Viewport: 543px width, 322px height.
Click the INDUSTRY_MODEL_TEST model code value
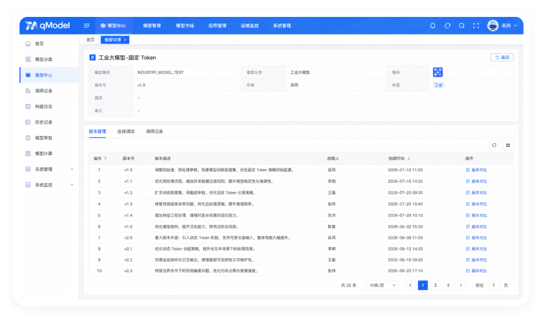[160, 72]
